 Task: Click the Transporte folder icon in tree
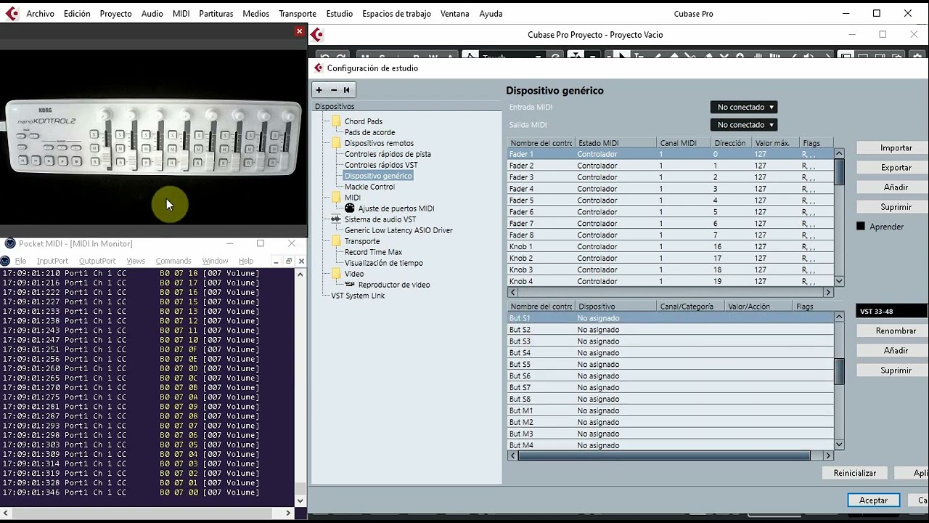point(336,241)
